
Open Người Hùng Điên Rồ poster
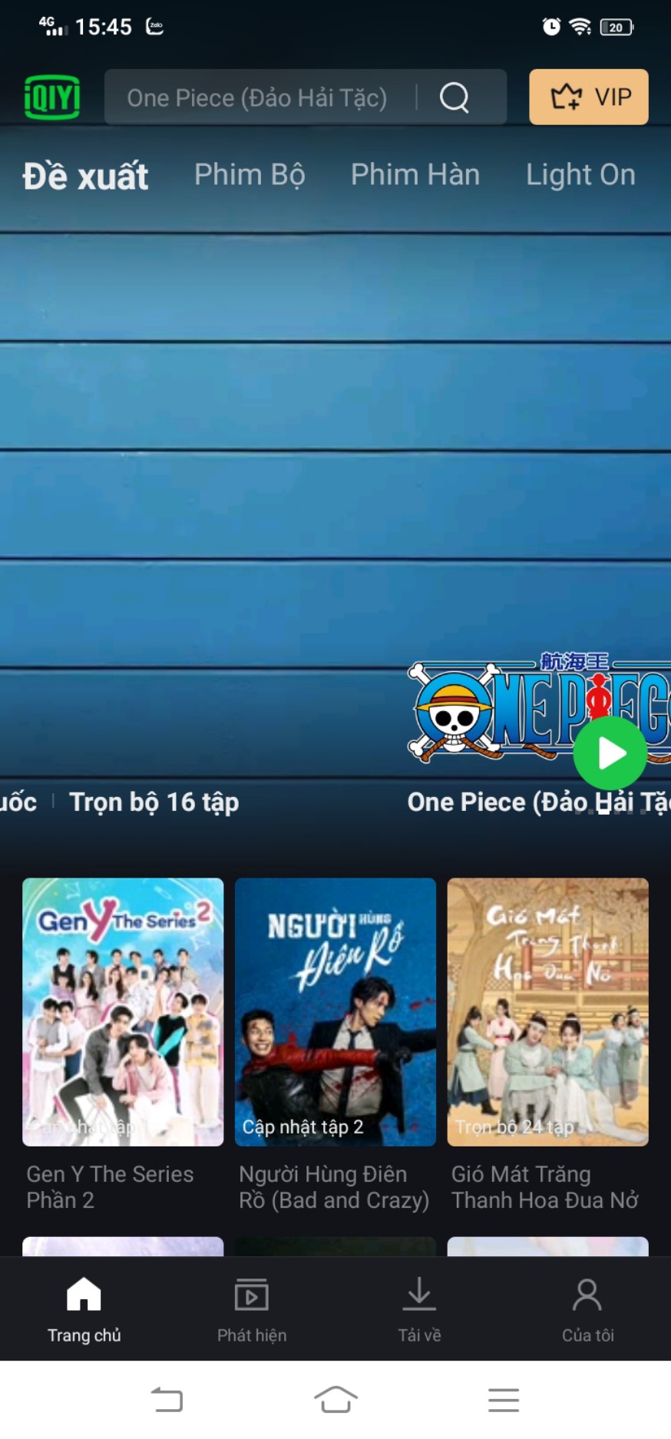point(335,1012)
